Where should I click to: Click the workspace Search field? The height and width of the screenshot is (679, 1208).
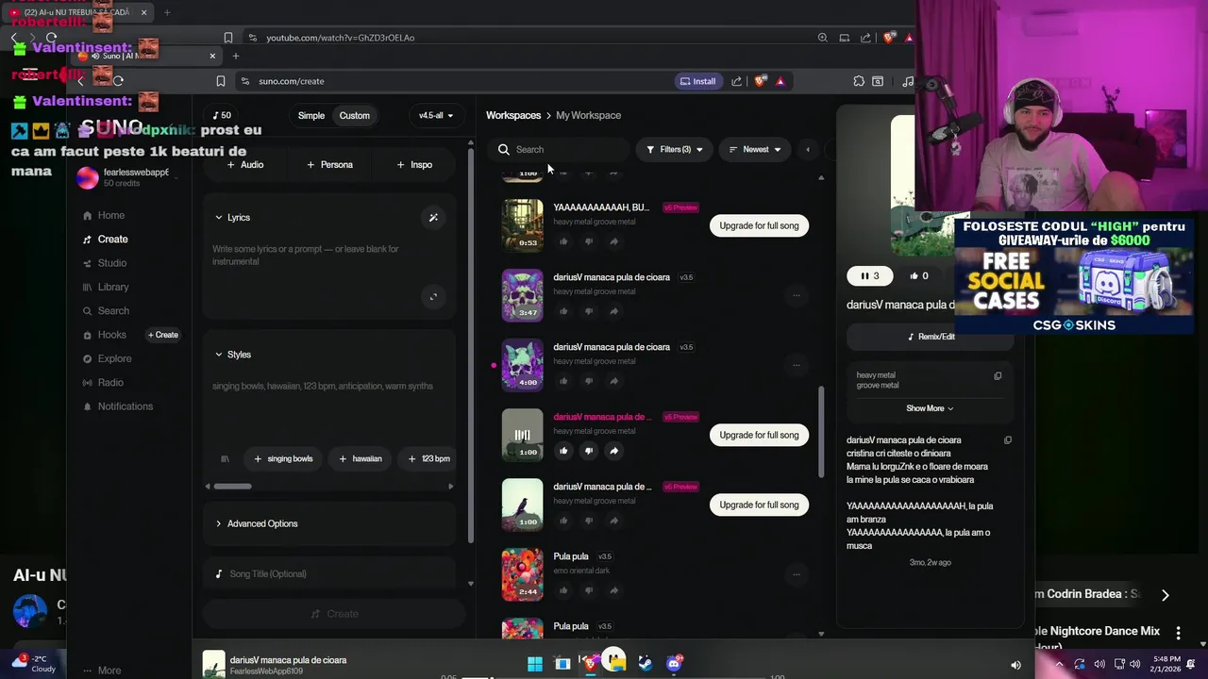559,149
